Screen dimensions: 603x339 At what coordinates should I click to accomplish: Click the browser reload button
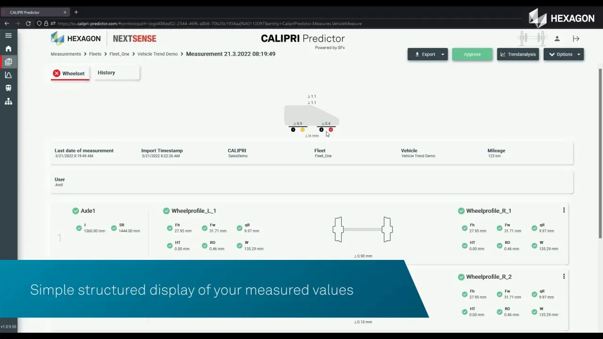28,24
